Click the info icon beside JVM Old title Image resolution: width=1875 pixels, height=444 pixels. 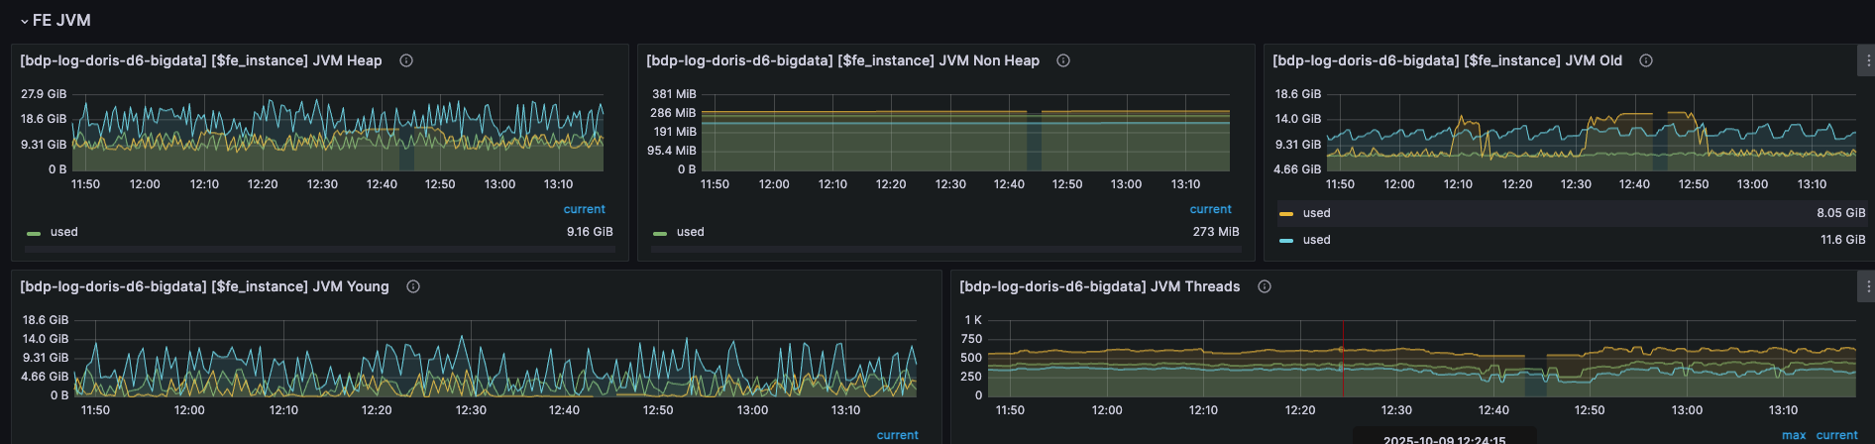pos(1646,60)
